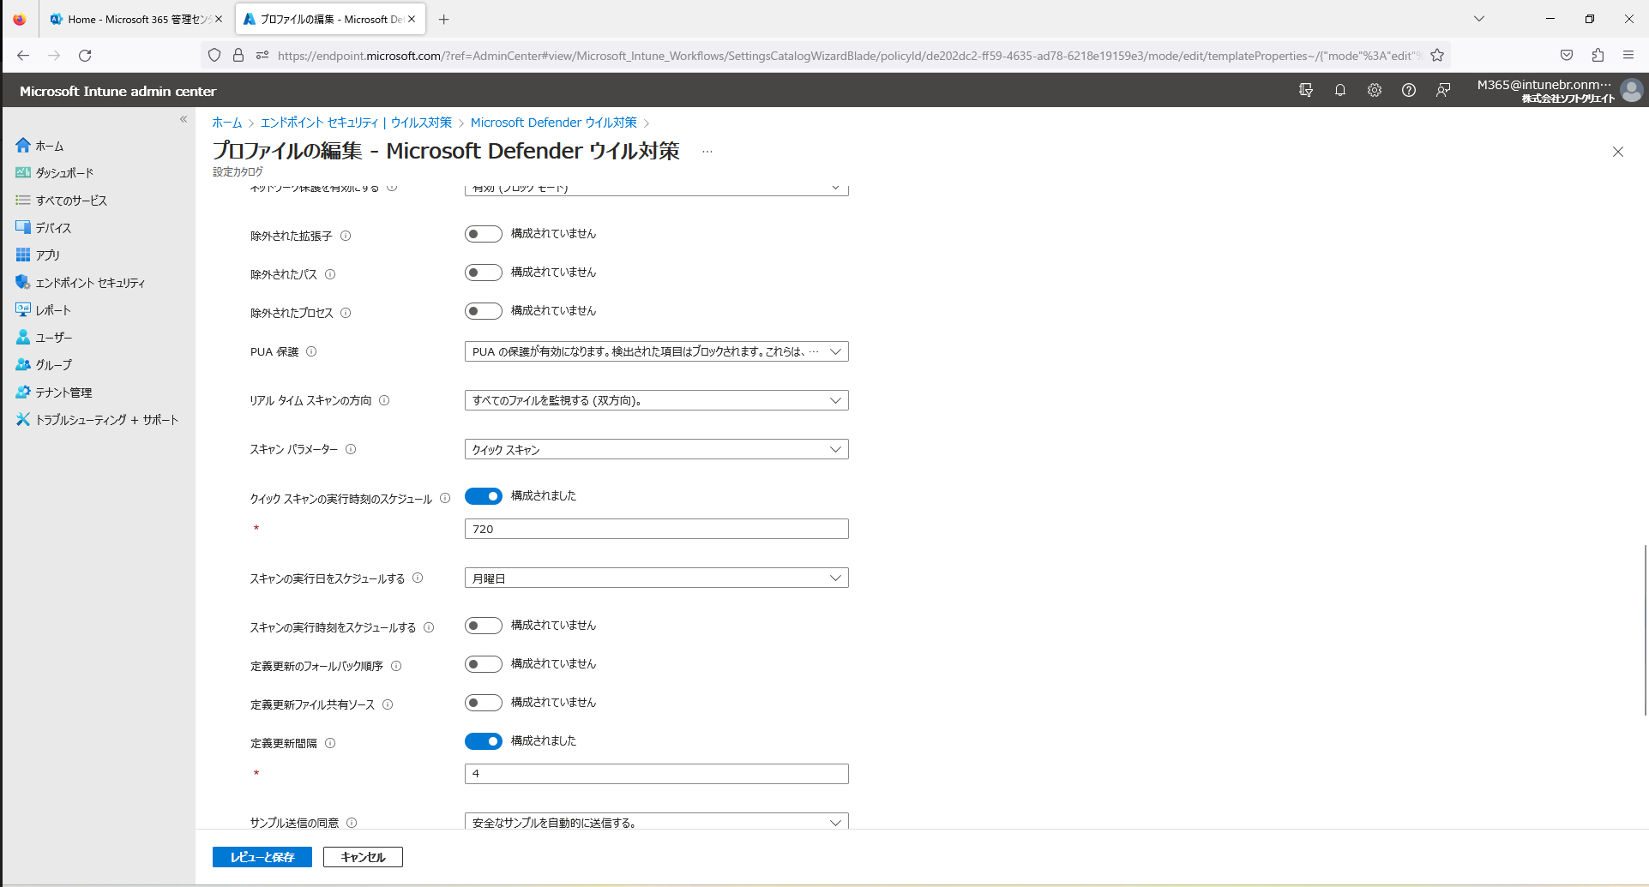
Task: Open PUA 保護 dropdown
Action: (x=657, y=351)
